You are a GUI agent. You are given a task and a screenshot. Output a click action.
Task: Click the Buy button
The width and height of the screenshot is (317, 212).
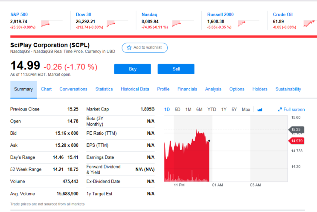pos(132,69)
